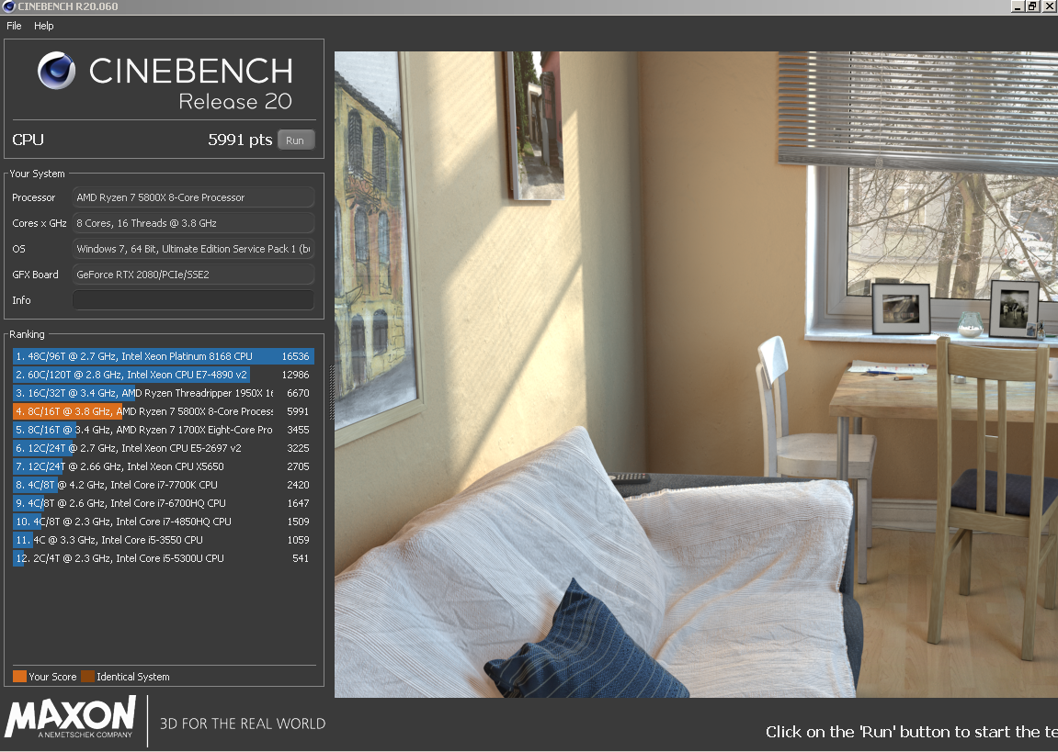Select ranking row Intel Xeon CPU X5650
The height and width of the screenshot is (752, 1058).
(164, 466)
